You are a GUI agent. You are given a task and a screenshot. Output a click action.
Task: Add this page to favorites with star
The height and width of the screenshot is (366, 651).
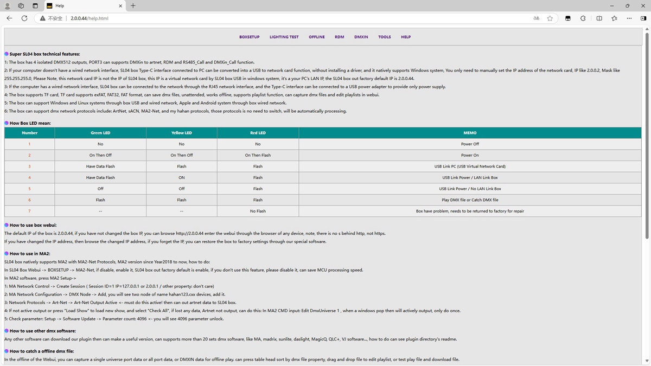(x=550, y=18)
